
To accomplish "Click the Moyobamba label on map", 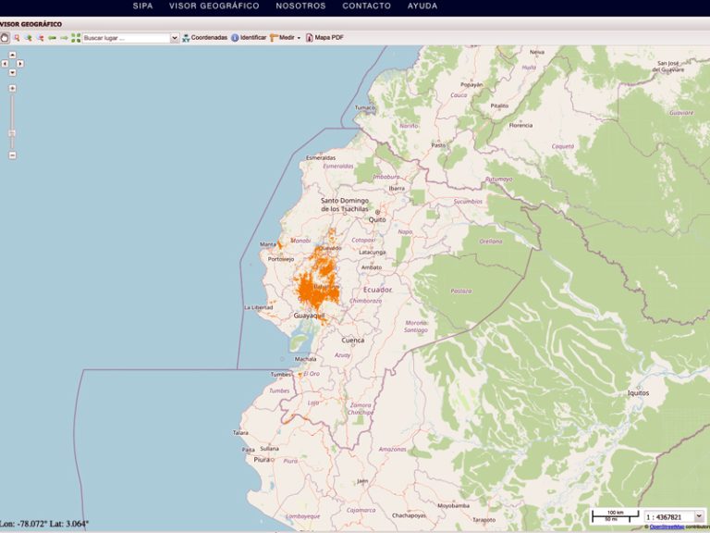I will pos(453,505).
